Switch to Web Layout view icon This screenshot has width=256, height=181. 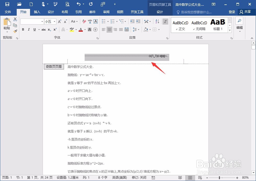[x=200, y=178]
